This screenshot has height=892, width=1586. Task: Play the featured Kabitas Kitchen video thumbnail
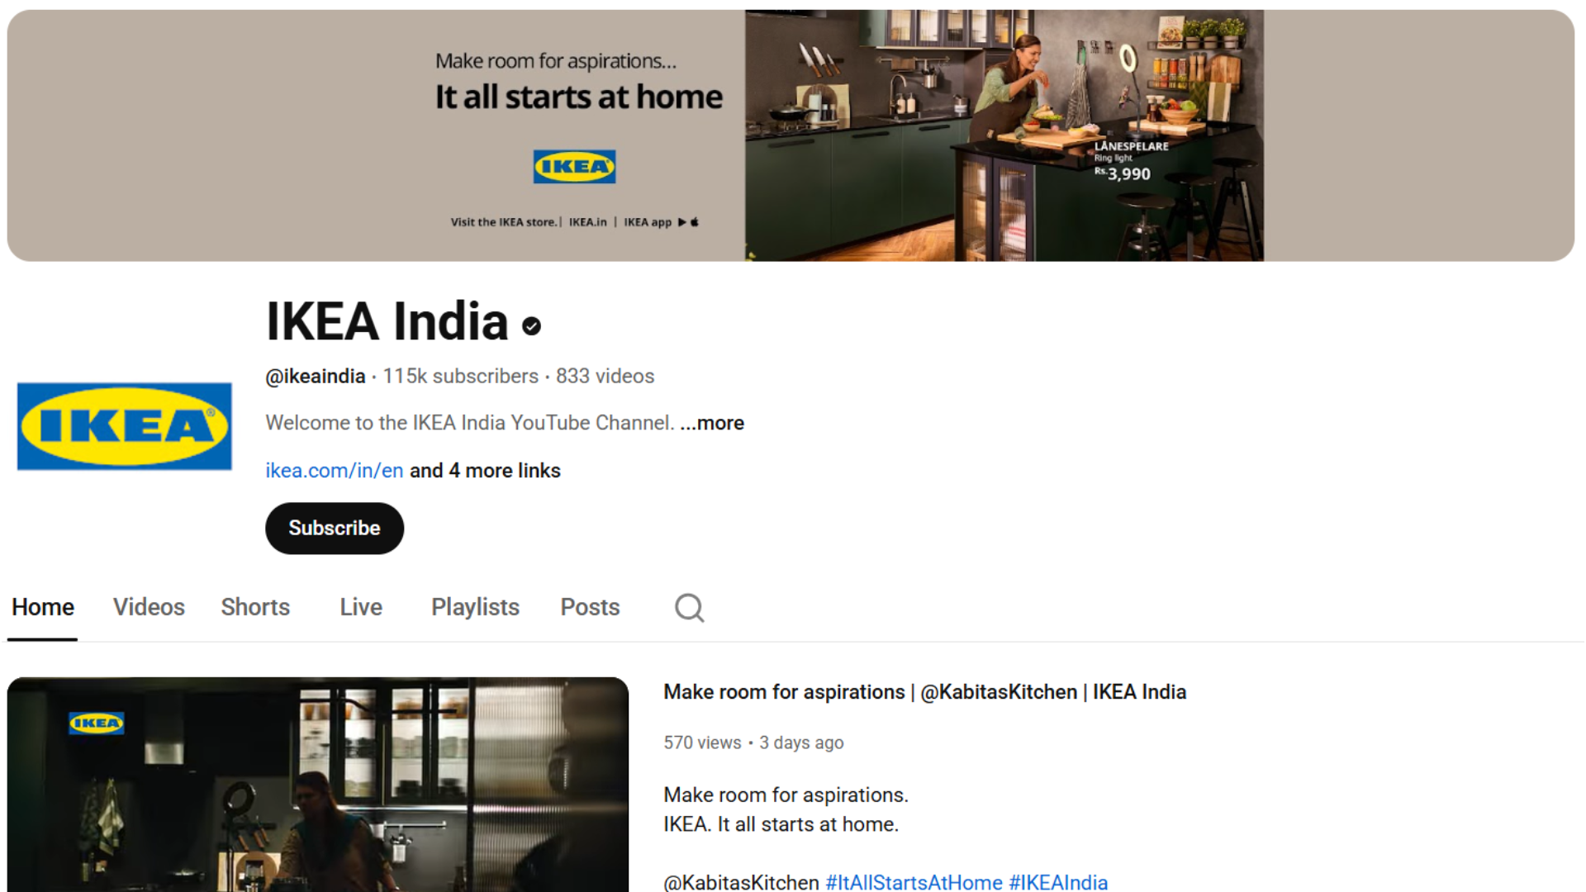coord(318,785)
